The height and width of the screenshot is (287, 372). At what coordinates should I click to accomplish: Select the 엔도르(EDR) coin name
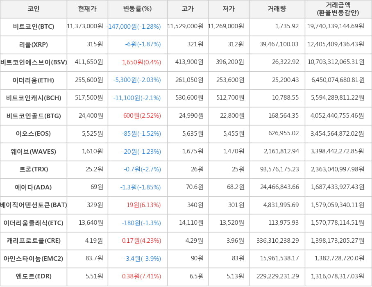[x=34, y=276]
